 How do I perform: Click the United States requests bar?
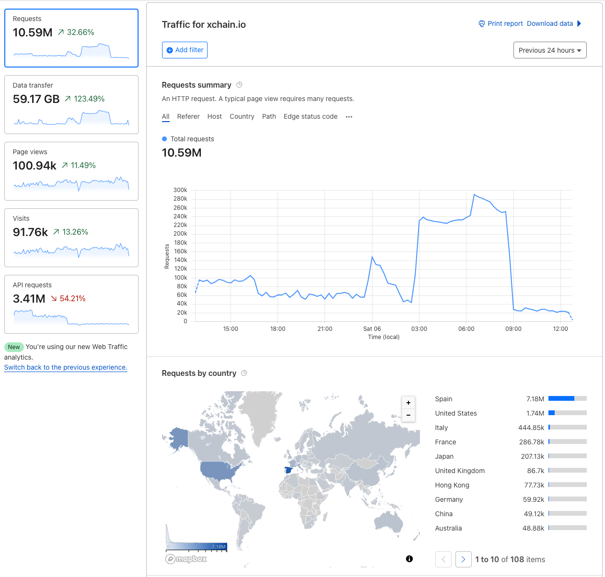(x=568, y=413)
